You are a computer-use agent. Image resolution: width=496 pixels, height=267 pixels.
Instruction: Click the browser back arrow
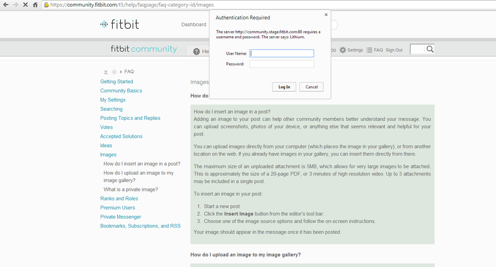[5, 5]
